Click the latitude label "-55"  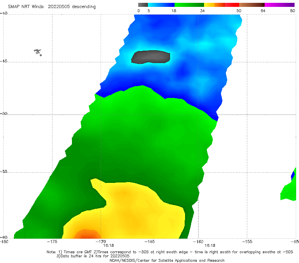[4, 172]
